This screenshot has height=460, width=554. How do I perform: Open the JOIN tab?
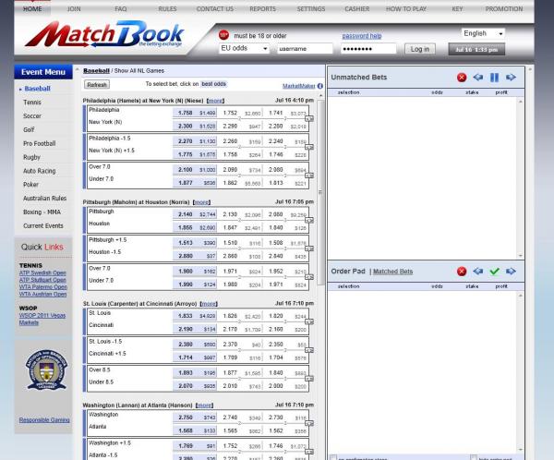74,9
